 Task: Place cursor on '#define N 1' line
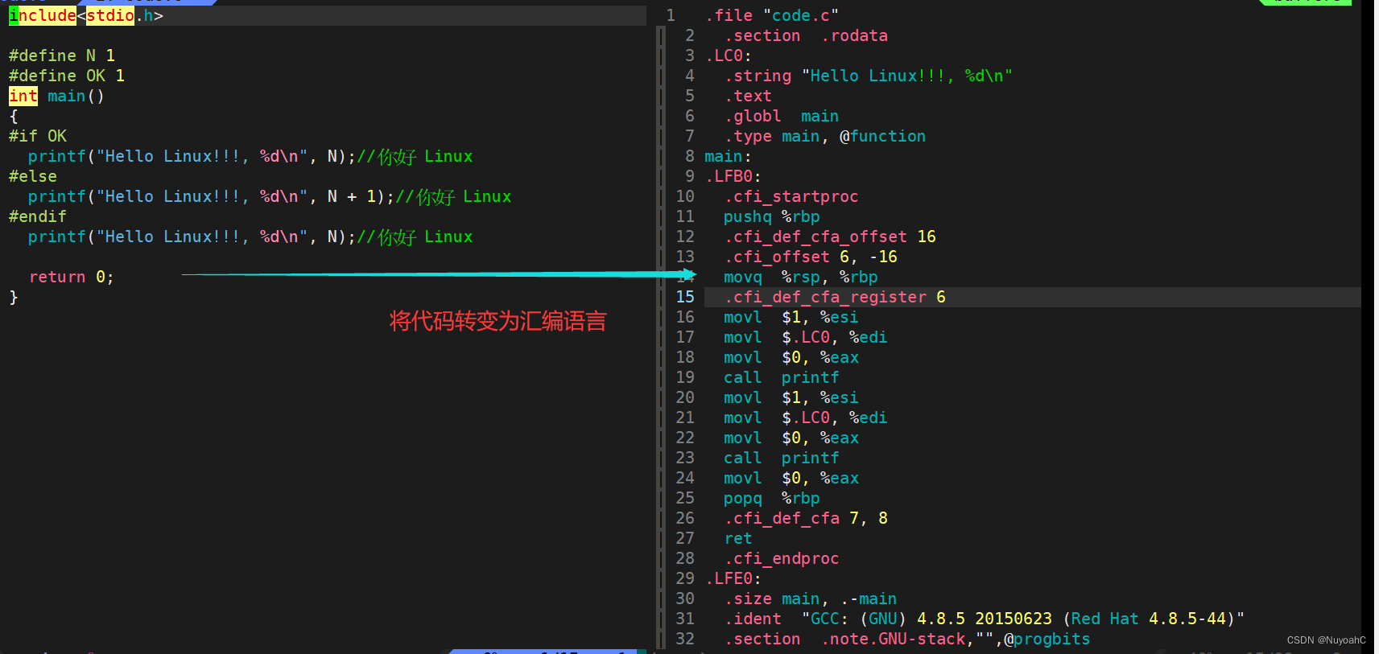(x=62, y=56)
